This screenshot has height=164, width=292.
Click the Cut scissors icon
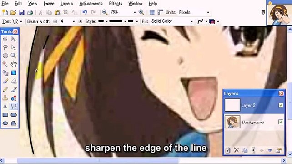click(x=40, y=12)
